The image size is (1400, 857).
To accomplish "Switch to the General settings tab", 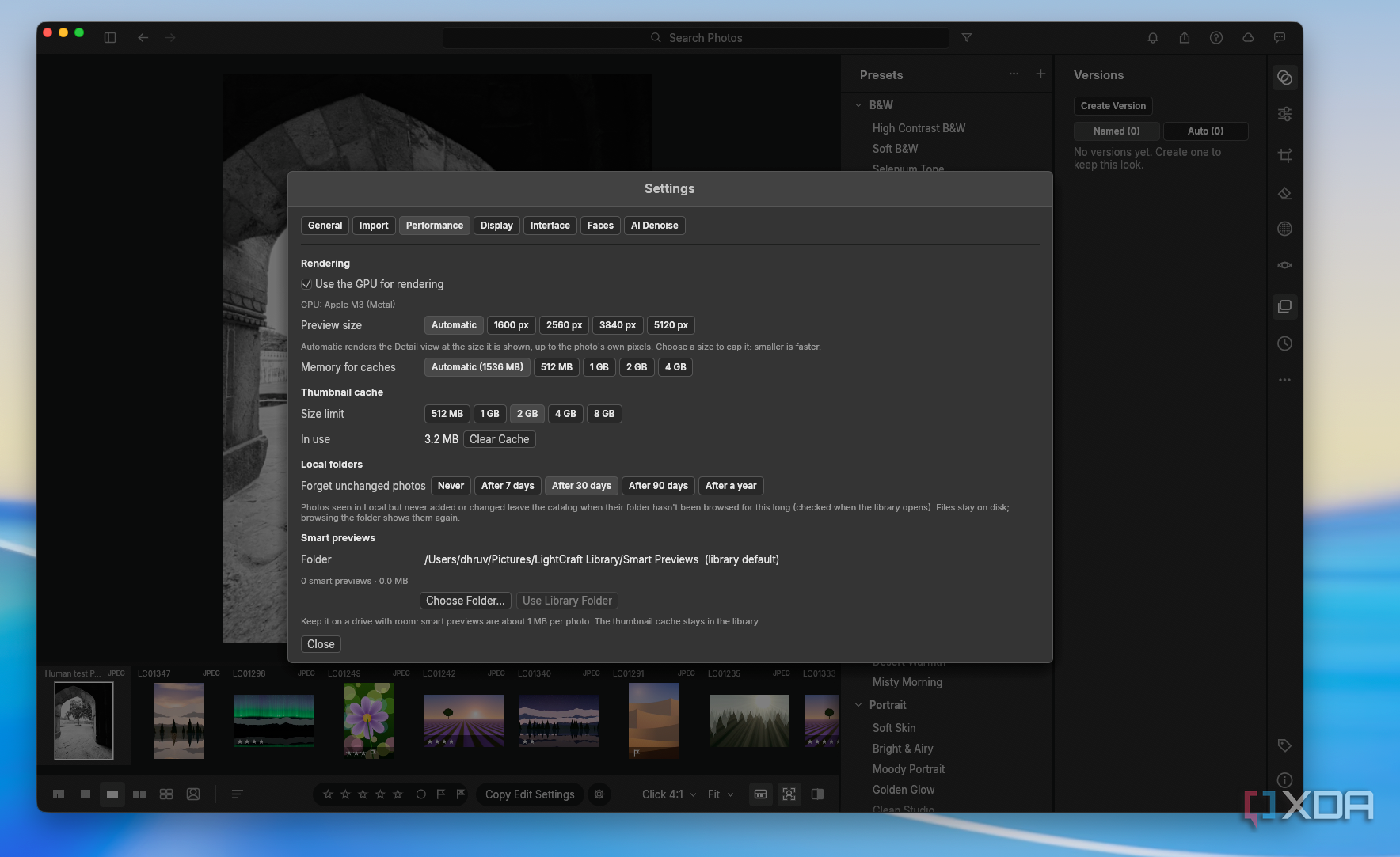I will 325,226.
